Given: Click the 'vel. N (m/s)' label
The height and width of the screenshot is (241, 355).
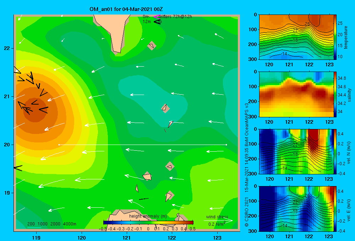Looking at the screenshot, I should click(x=349, y=153).
